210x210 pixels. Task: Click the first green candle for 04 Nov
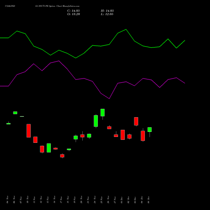(8, 123)
